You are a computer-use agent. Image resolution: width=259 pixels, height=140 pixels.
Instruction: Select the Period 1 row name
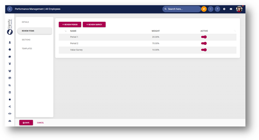point(74,37)
